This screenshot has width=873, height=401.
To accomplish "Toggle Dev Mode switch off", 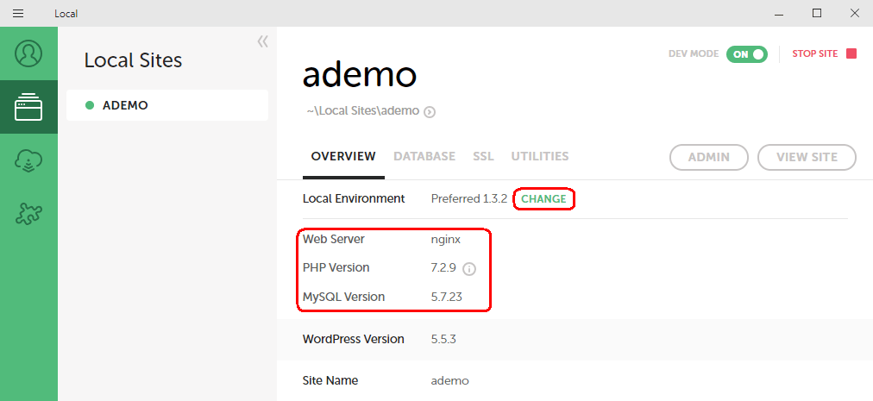I will [746, 54].
